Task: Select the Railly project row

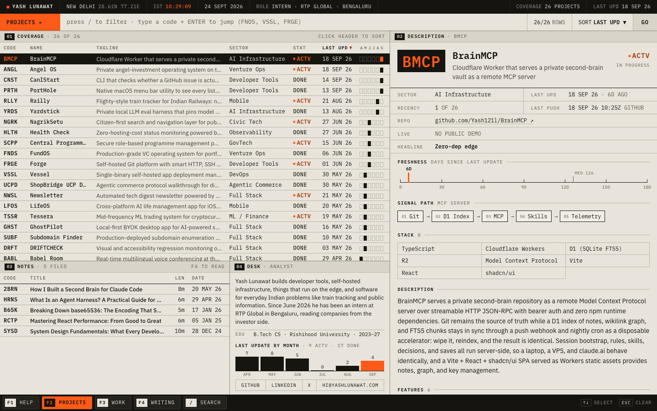Action: tap(195, 101)
